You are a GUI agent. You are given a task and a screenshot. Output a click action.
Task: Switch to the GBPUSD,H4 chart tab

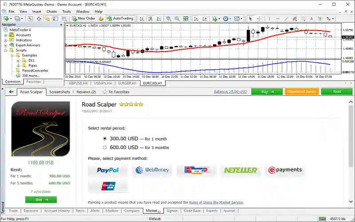point(78,83)
